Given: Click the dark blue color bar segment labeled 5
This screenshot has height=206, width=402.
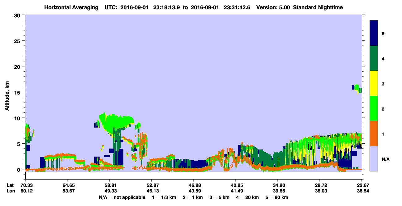Looking at the screenshot, I should 374,33.
